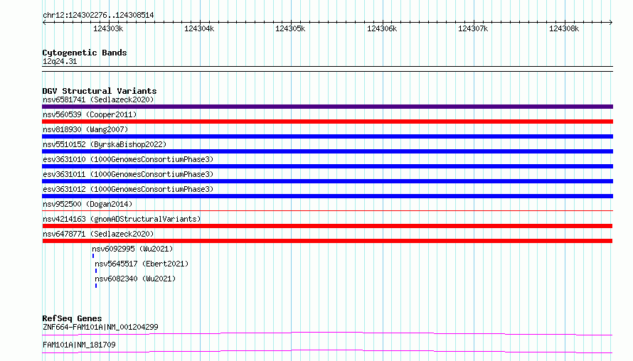
Task: Select the dark purple nsv6581741 variant bar
Action: click(x=327, y=107)
